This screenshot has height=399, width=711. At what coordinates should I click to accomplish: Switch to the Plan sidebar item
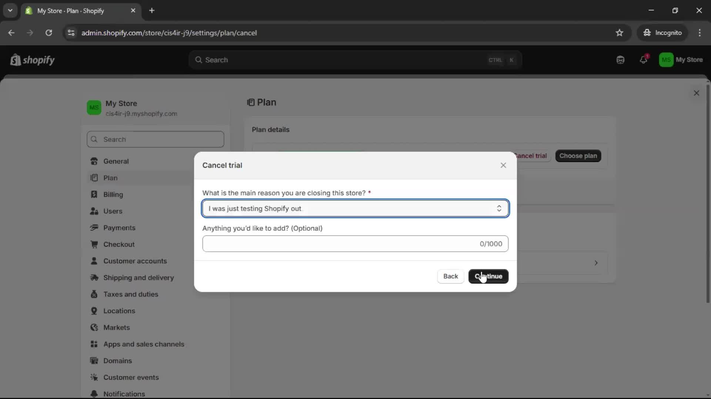click(x=110, y=178)
